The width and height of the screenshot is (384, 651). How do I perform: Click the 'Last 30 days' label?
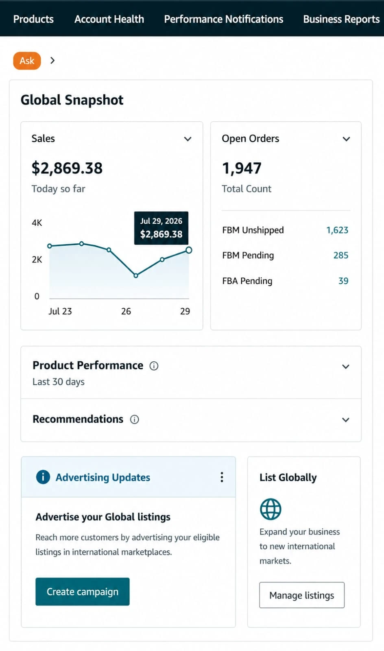point(59,382)
